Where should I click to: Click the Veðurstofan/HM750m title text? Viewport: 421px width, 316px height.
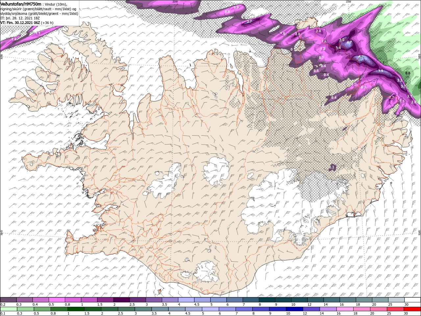[x=21, y=4]
